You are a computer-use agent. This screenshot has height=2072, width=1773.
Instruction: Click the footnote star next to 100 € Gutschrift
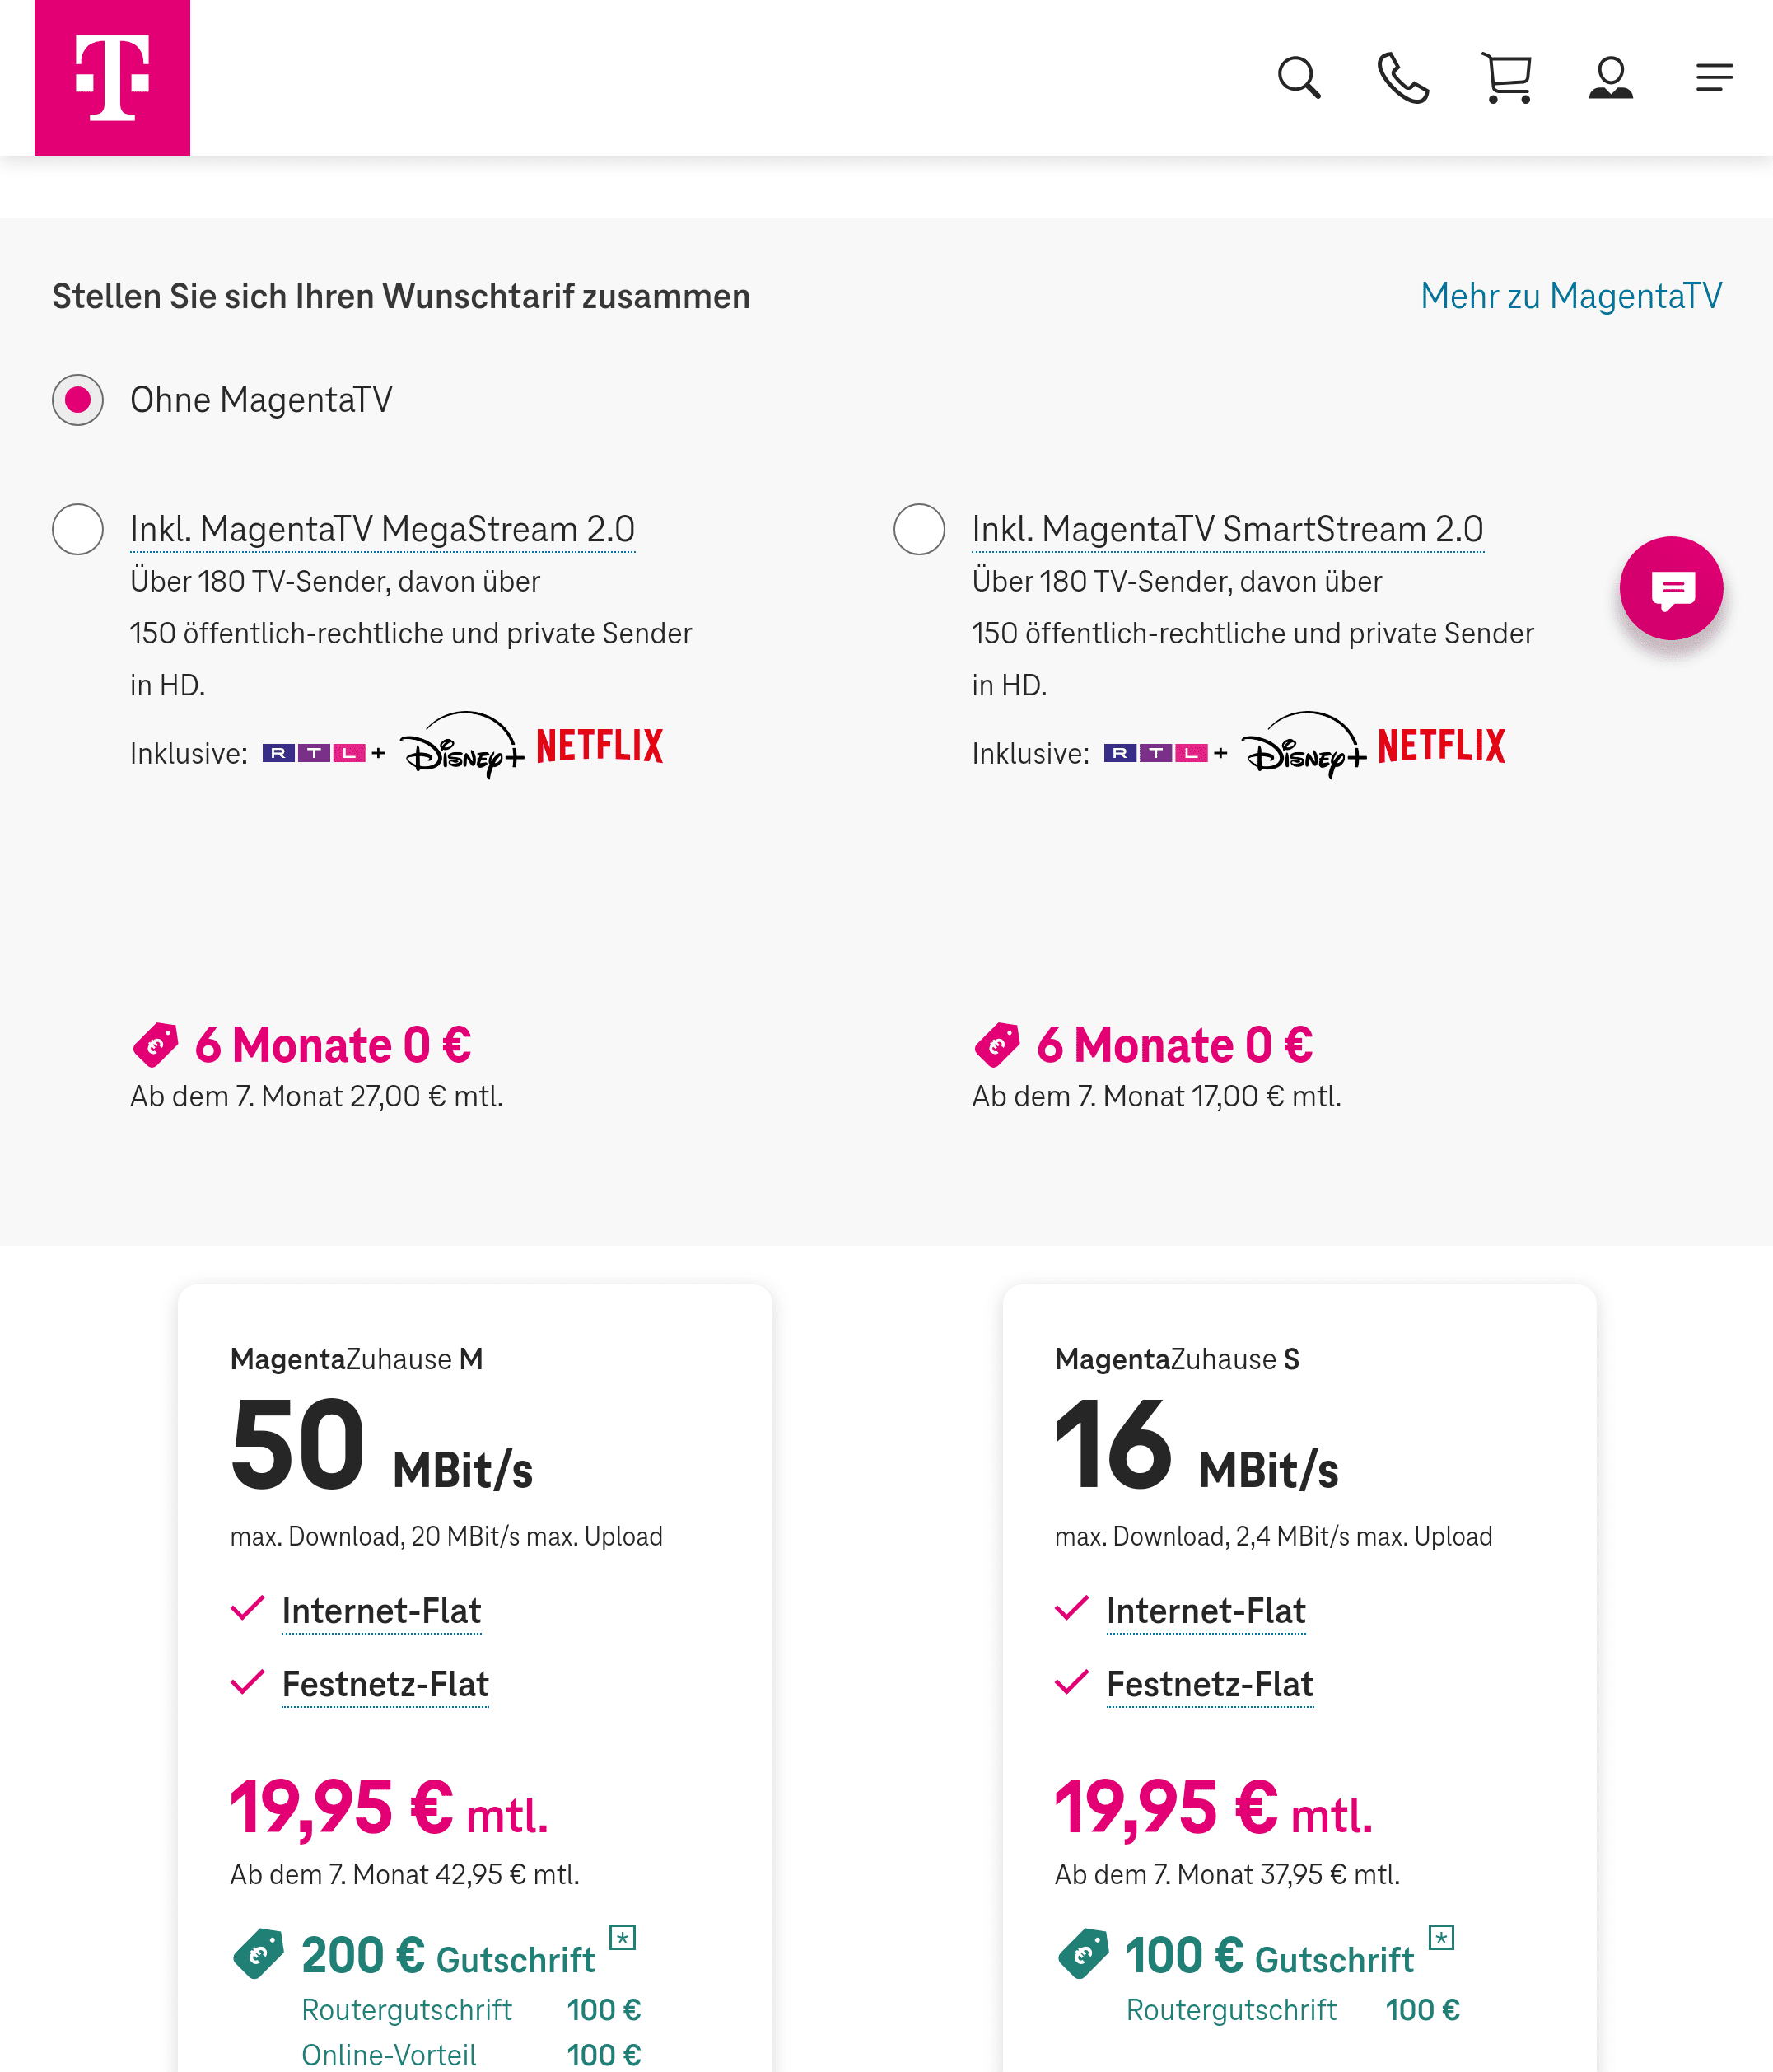[1441, 1937]
